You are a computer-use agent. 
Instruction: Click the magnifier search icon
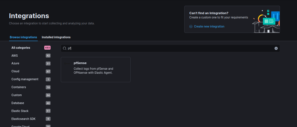[x=65, y=48]
